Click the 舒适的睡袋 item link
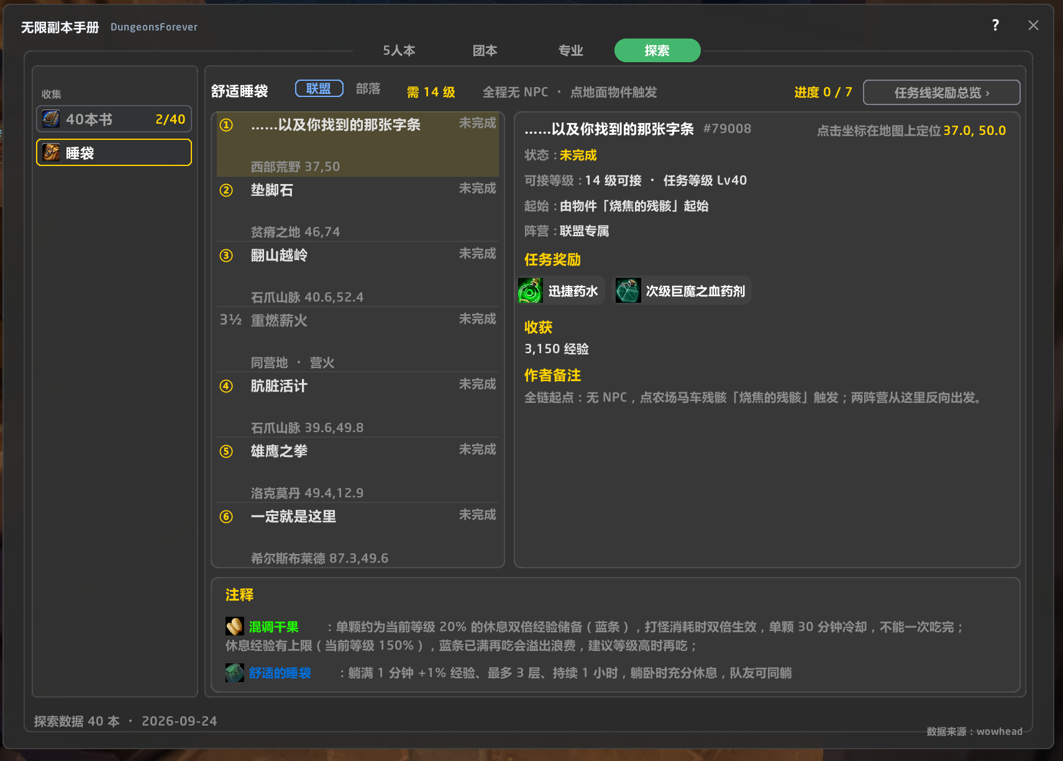1063x761 pixels. (280, 673)
